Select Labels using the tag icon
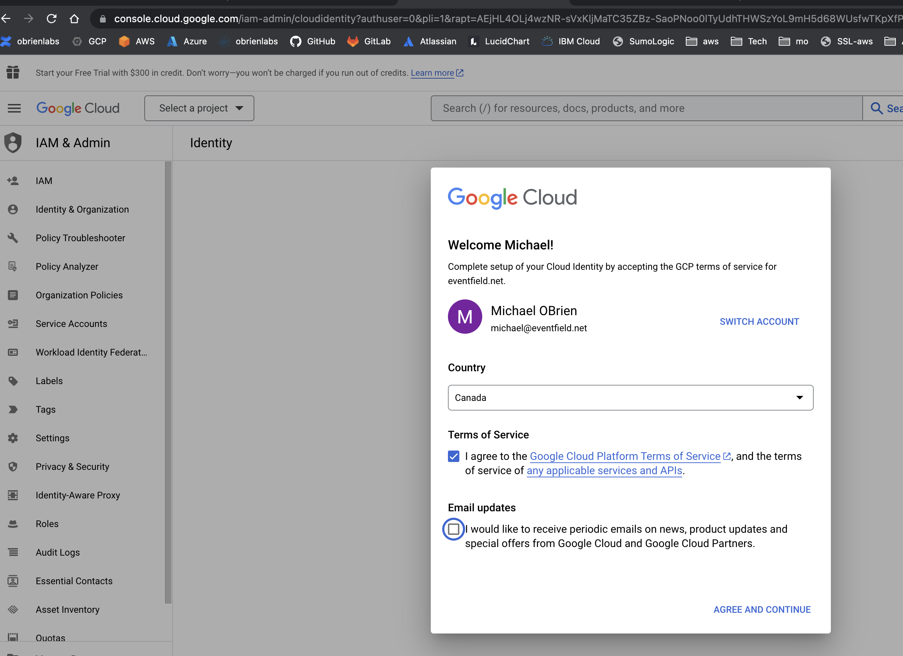Screen dimensions: 903x656 pos(13,381)
